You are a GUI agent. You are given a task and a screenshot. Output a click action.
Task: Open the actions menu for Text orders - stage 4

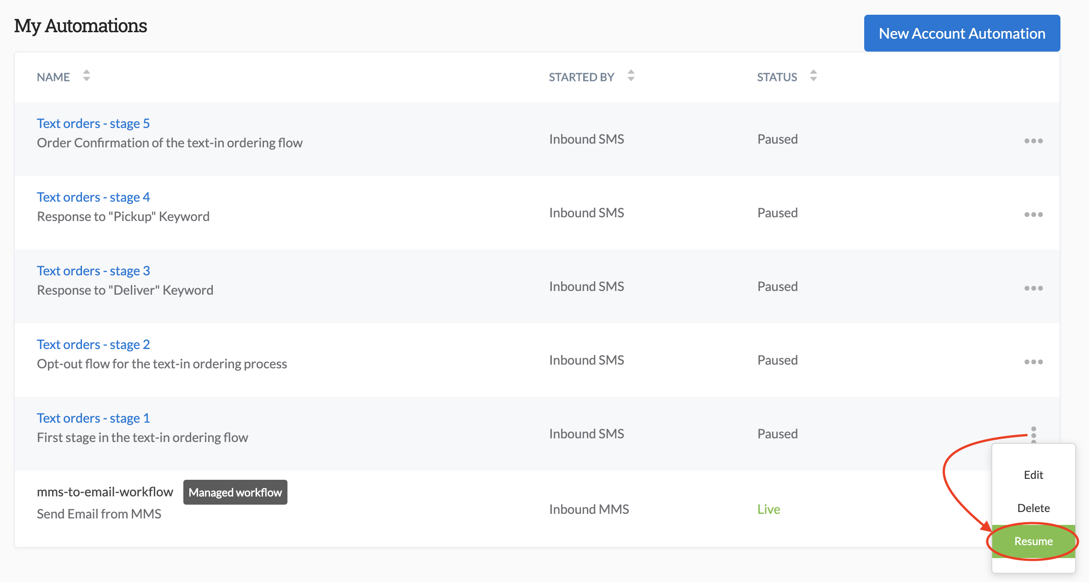(x=1033, y=214)
